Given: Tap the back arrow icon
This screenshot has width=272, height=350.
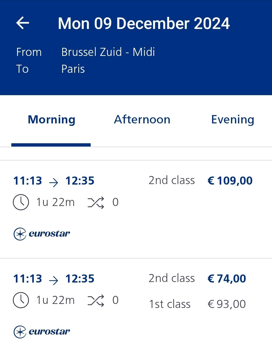Looking at the screenshot, I should click(23, 23).
